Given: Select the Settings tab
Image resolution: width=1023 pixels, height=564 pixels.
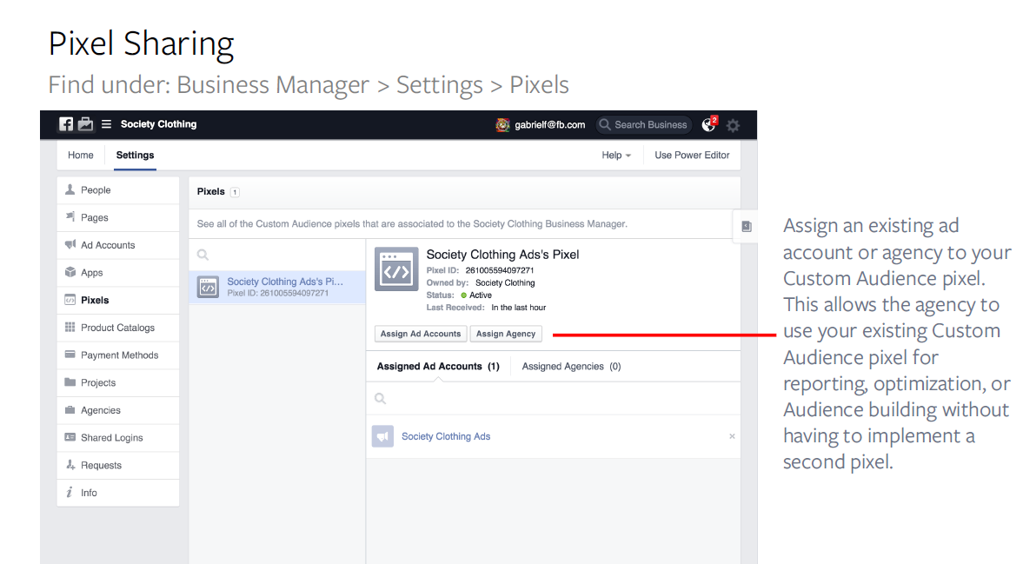Looking at the screenshot, I should (x=135, y=156).
